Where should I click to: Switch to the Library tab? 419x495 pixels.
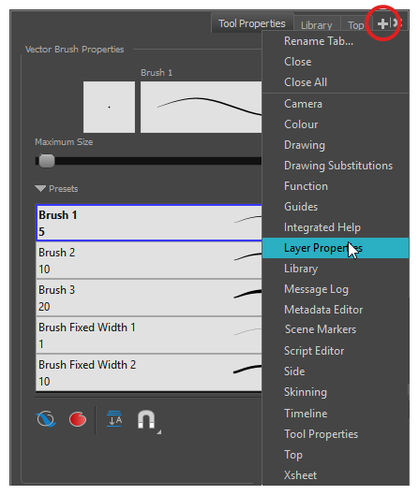click(x=317, y=24)
